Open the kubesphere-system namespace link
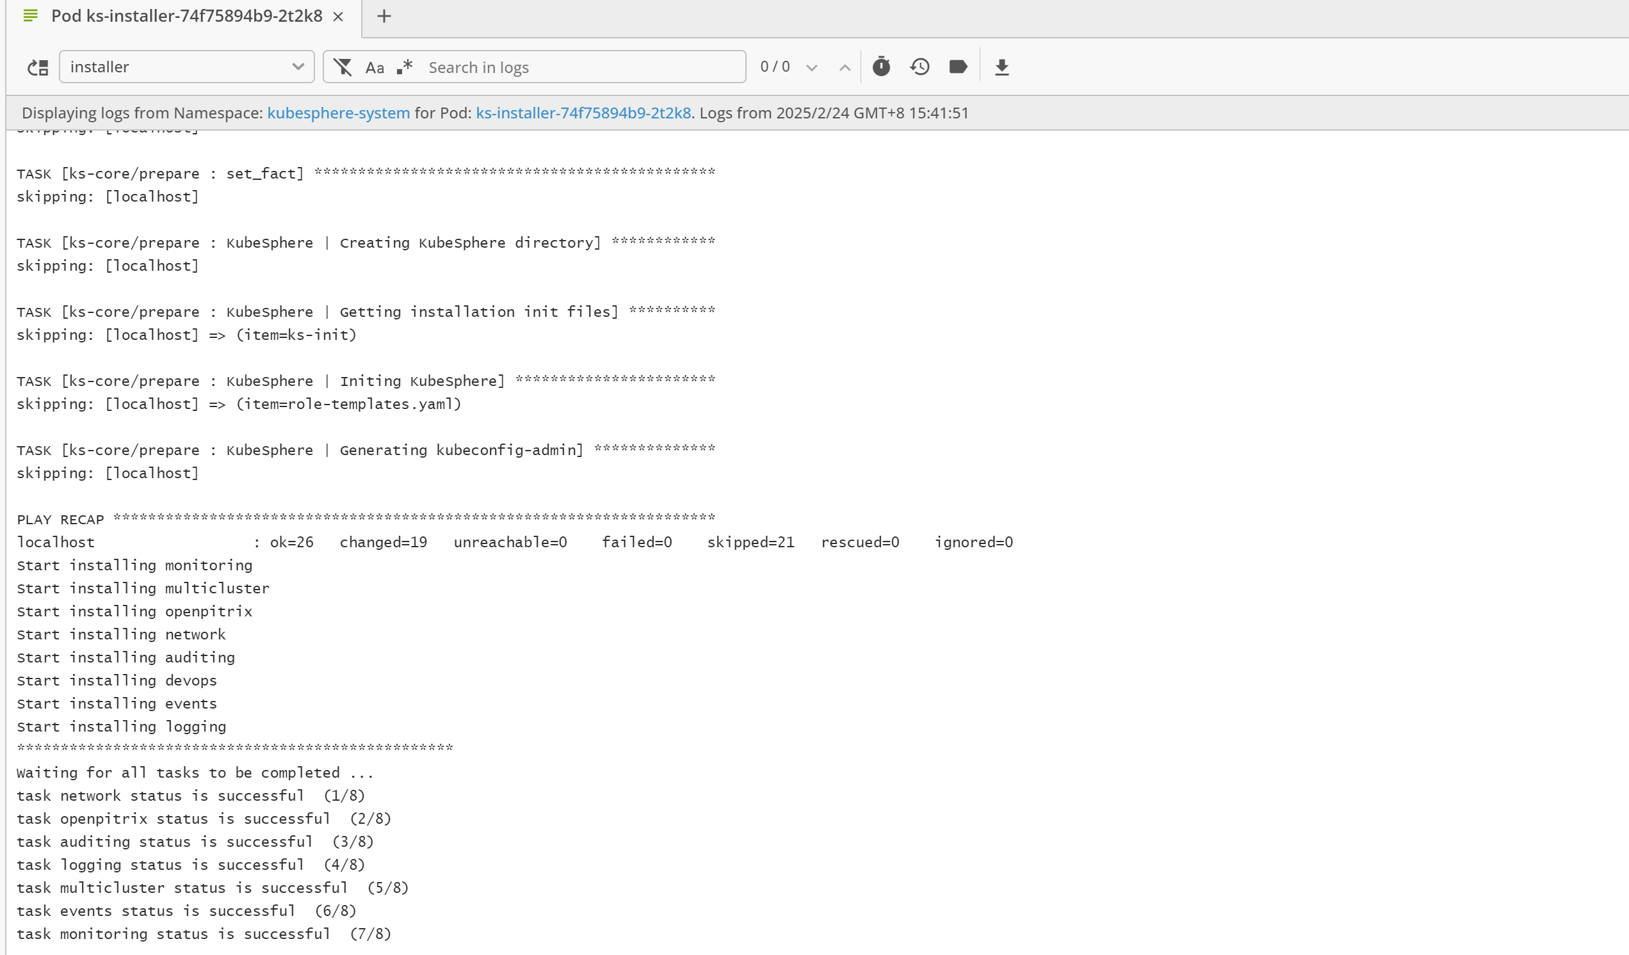 coord(339,113)
